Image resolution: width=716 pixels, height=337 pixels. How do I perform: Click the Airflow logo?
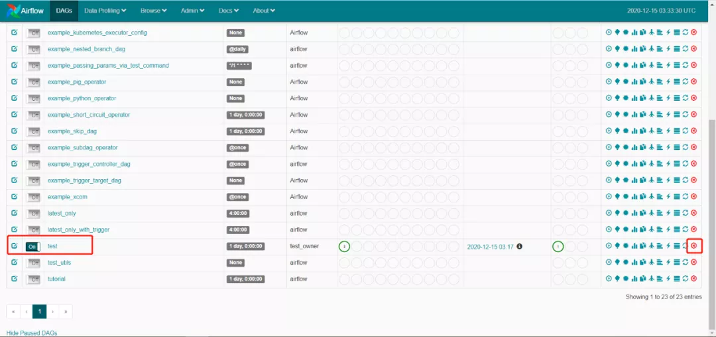tap(26, 11)
